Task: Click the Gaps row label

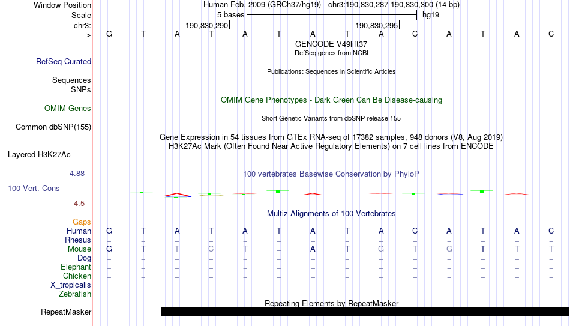Action: point(82,222)
